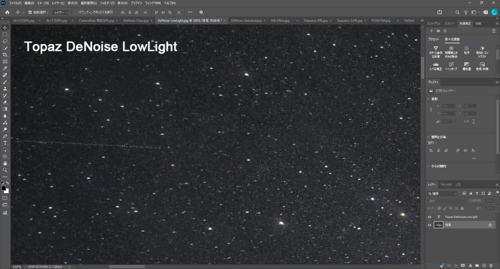
Task: Select the 個々の調整 adjustments tab
Action: click(x=452, y=39)
